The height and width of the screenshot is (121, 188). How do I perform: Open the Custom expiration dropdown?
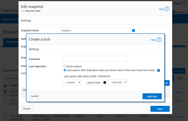pyautogui.click(x=72, y=82)
